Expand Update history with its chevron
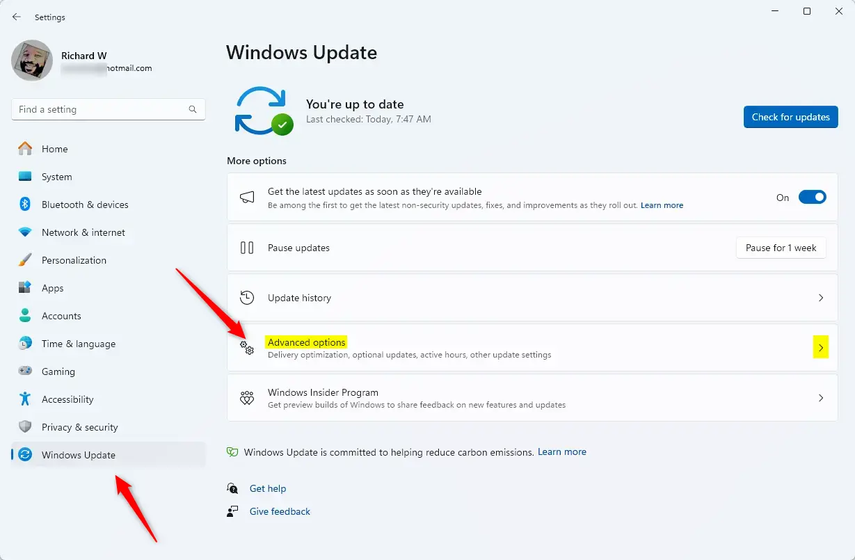Viewport: 855px width, 560px height. (x=821, y=298)
